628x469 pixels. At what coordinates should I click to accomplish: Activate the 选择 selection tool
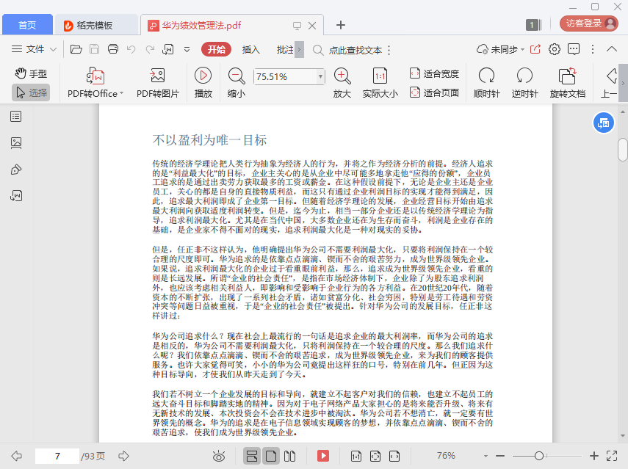pos(32,92)
